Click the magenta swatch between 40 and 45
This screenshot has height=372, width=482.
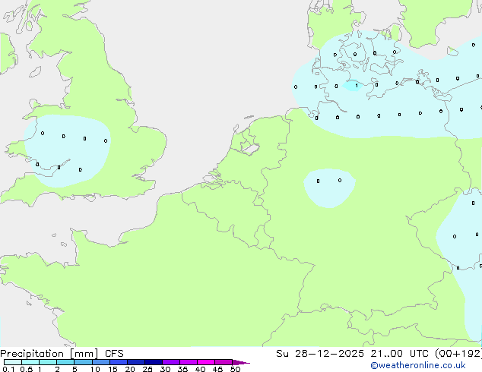coord(206,362)
